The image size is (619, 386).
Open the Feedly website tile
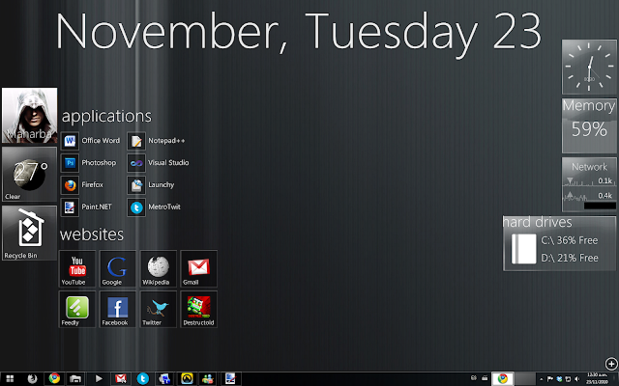pyautogui.click(x=77, y=309)
